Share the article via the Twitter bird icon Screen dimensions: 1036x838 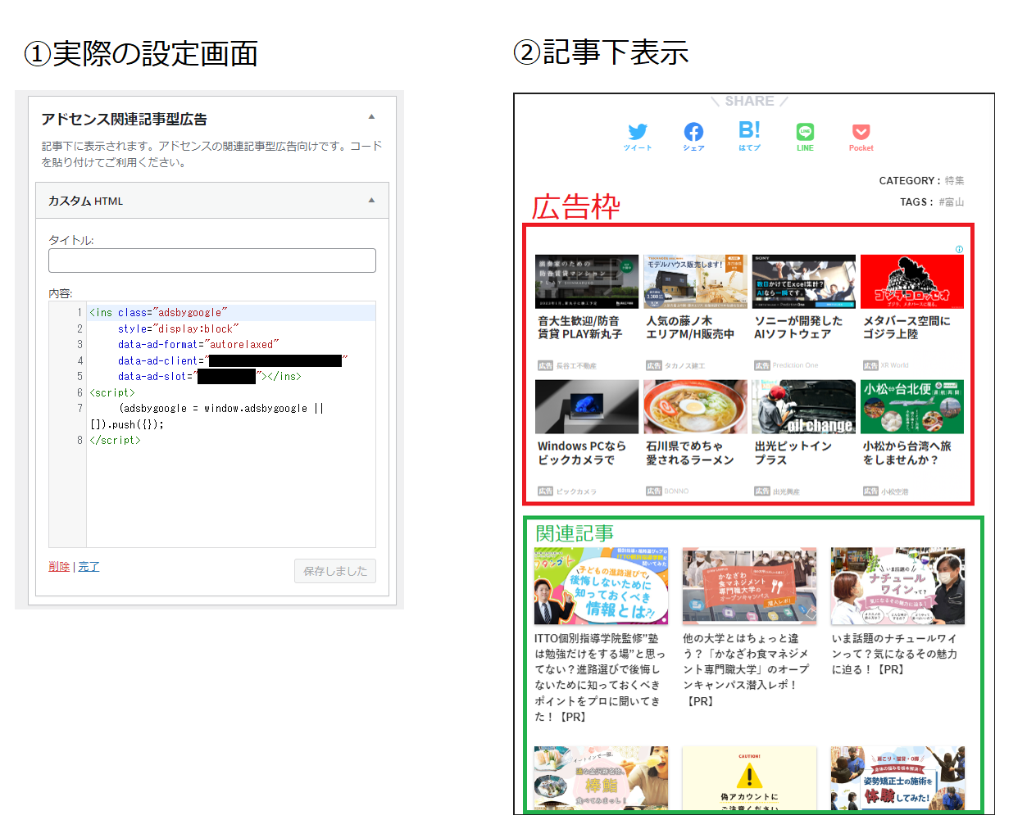click(638, 132)
